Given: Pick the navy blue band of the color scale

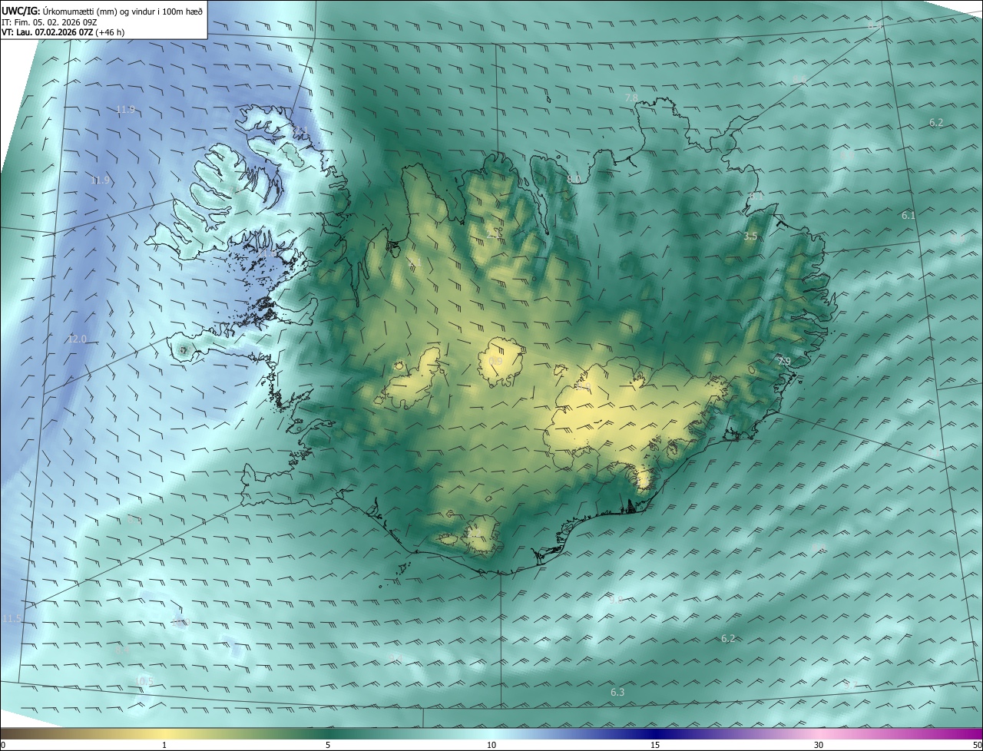Looking at the screenshot, I should [x=655, y=734].
